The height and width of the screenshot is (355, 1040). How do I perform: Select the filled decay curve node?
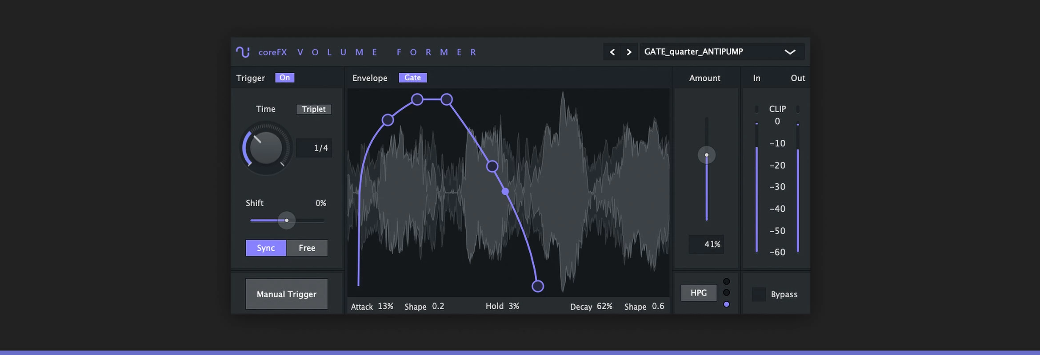pos(505,192)
